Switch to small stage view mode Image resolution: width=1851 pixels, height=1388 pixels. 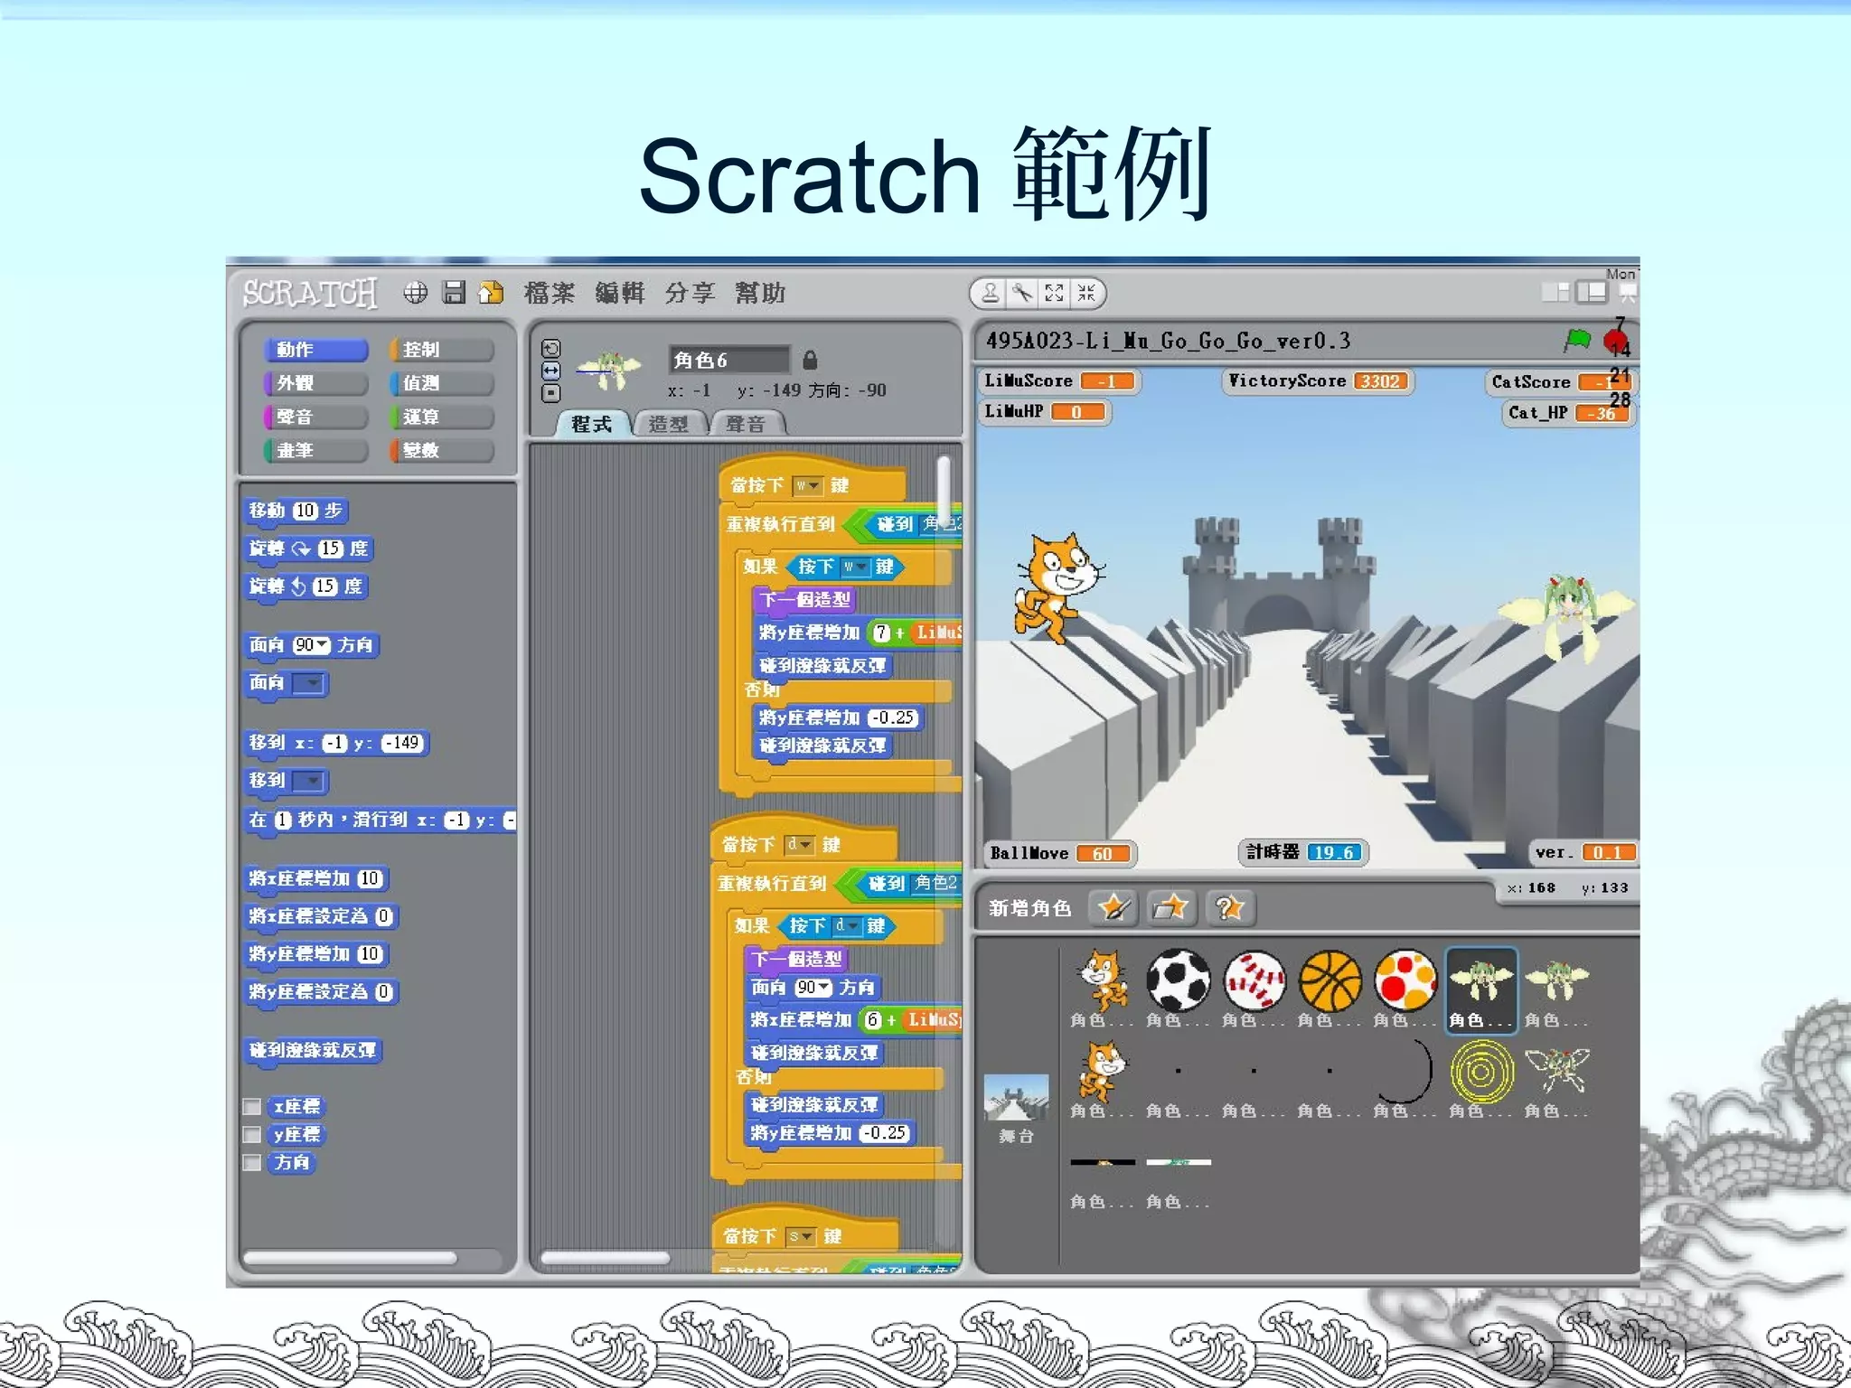coord(1555,292)
